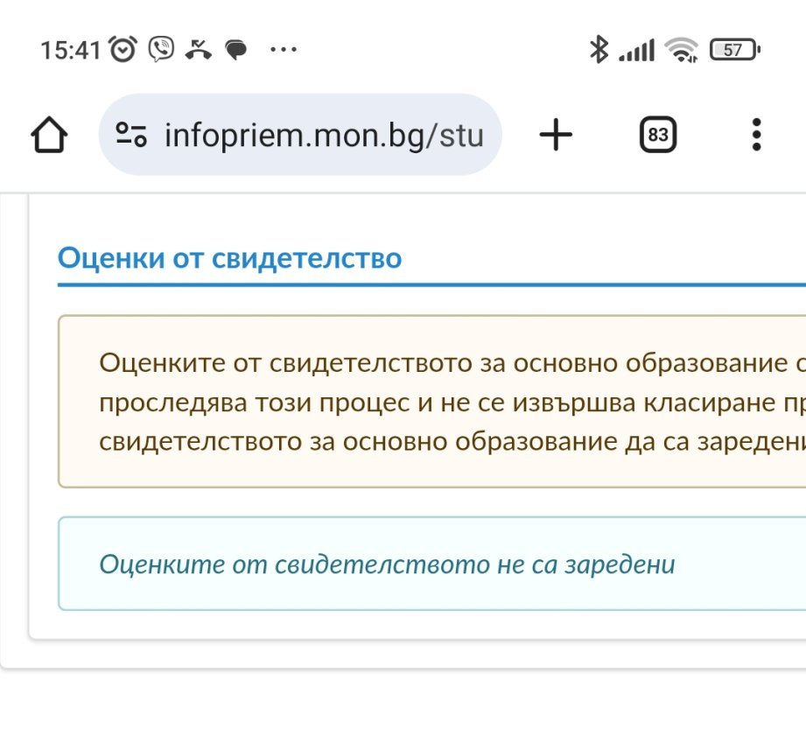This screenshot has width=806, height=750.
Task: Tap the alarm clock status icon
Action: [x=123, y=50]
